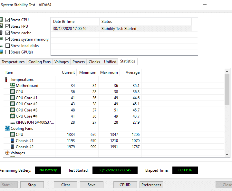
Task: Click the Average column header
Action: (132, 72)
